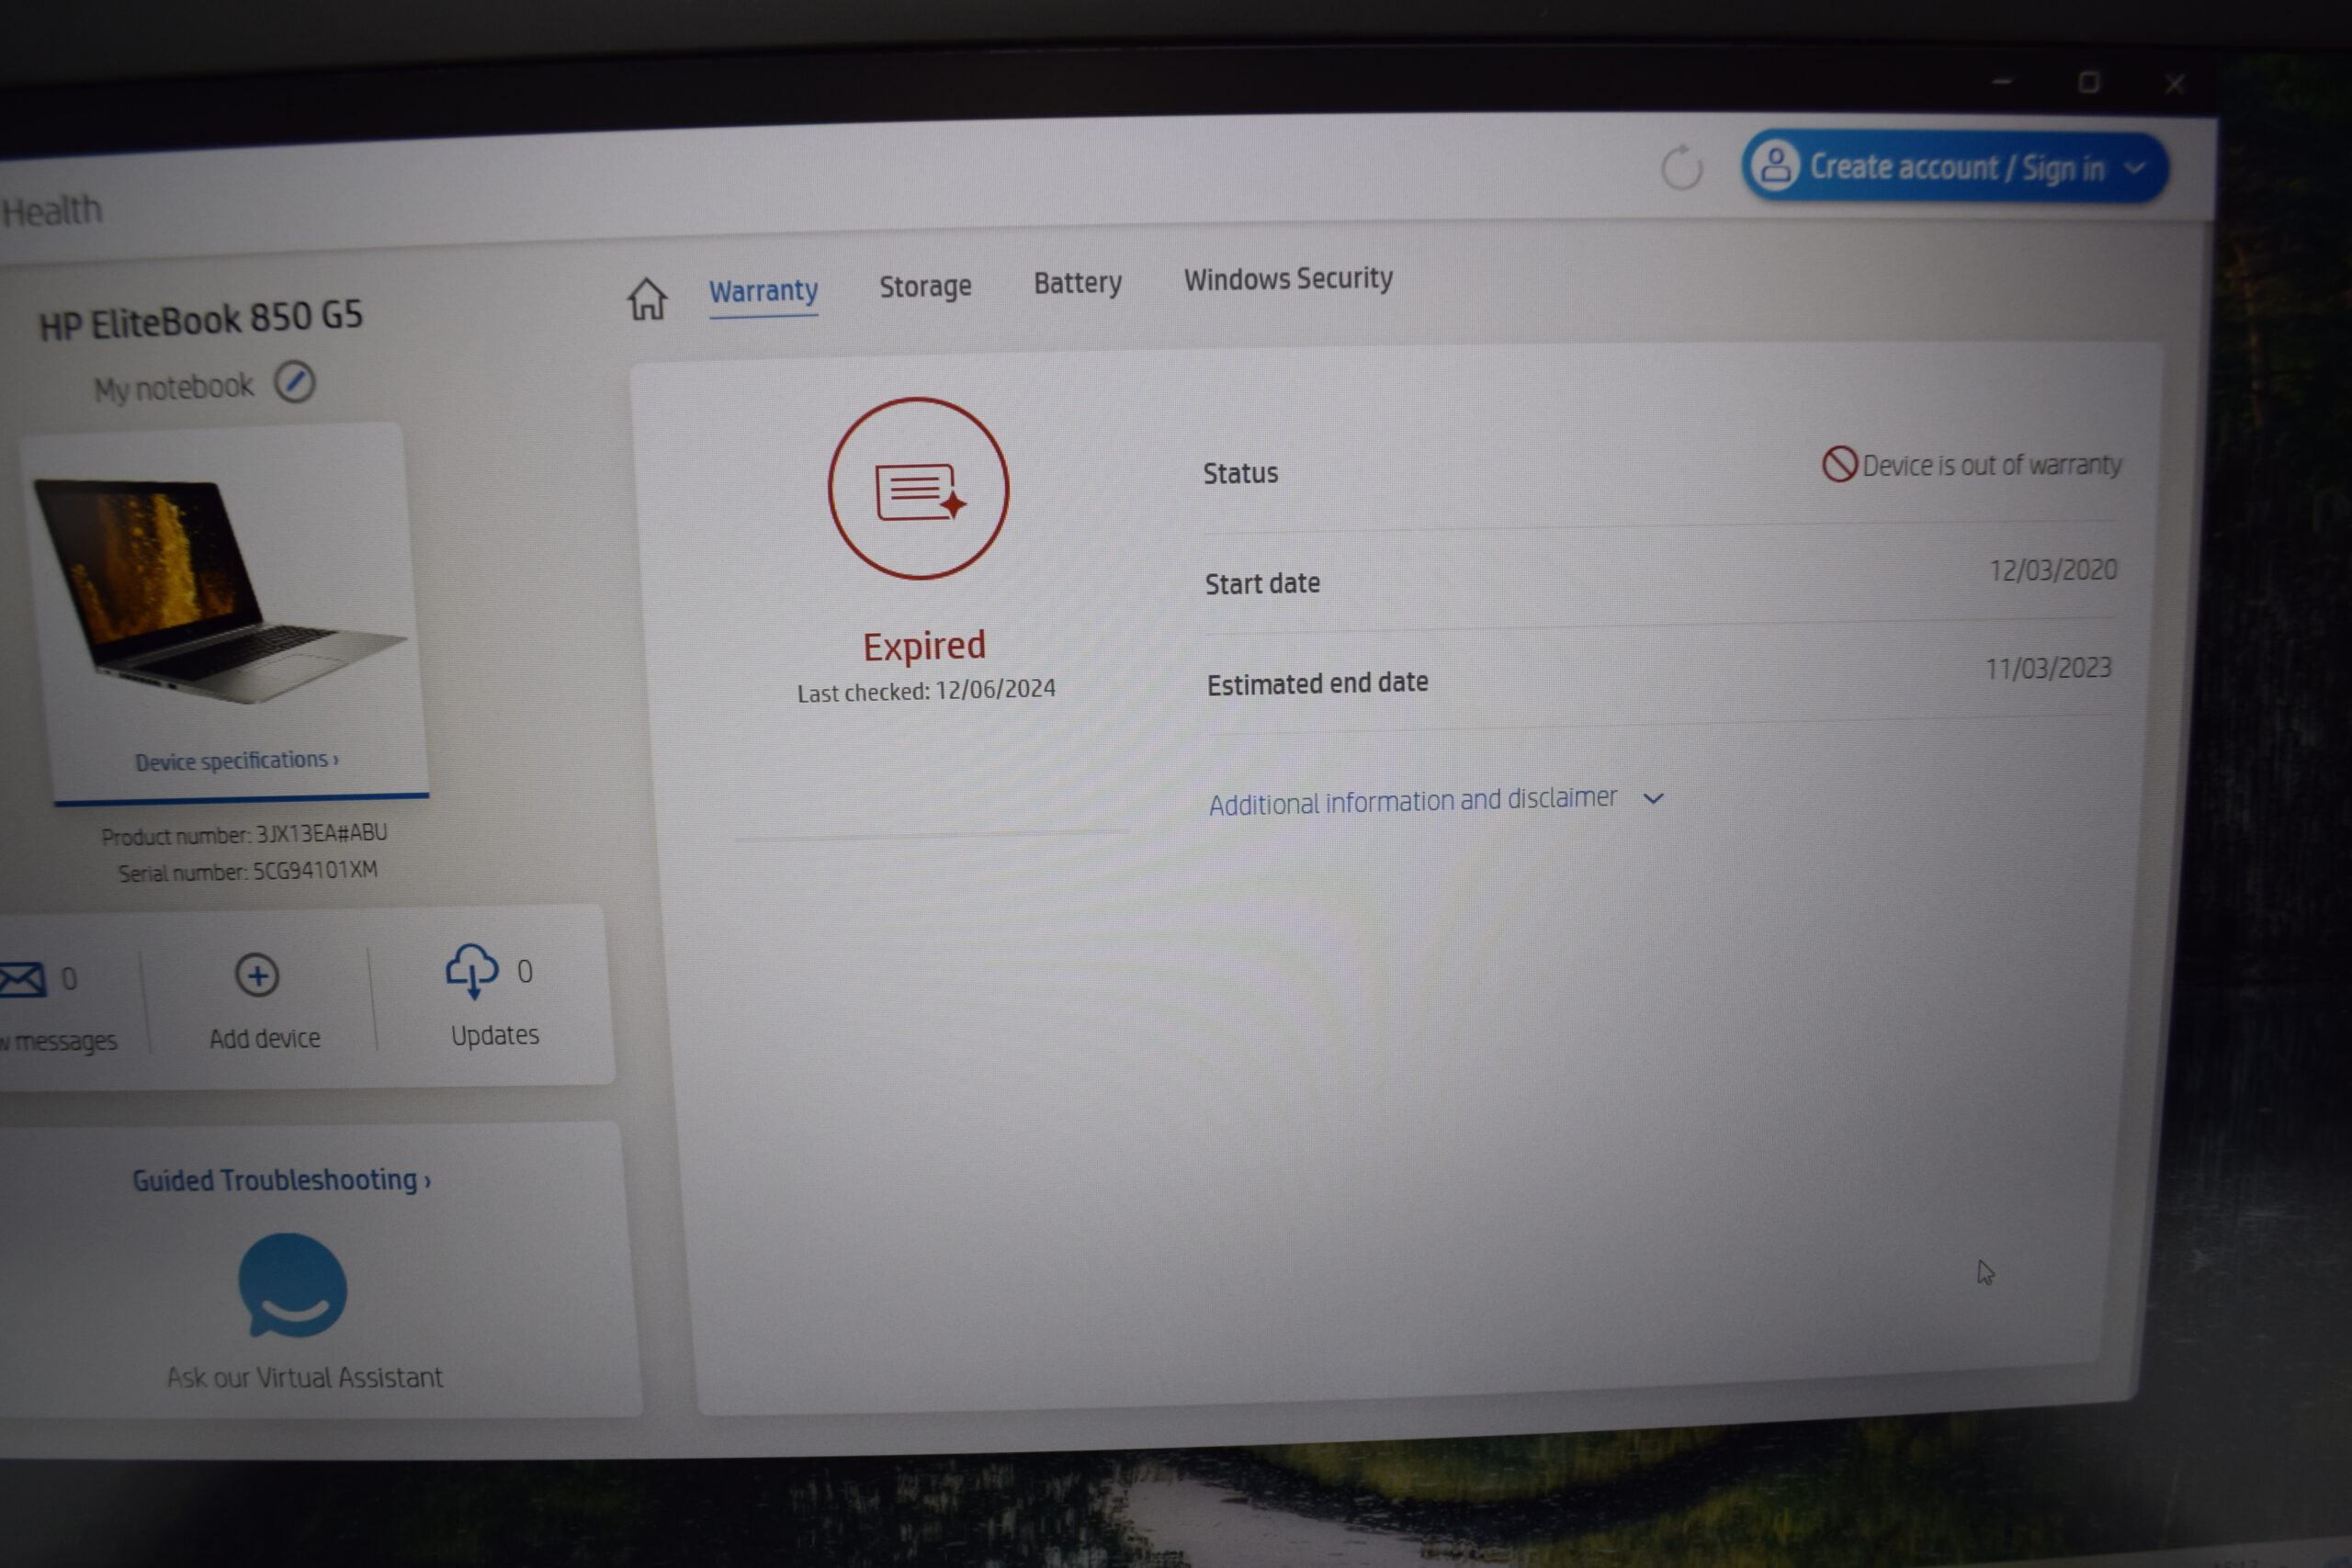Open the Battery tab
Viewport: 2352px width, 1568px height.
click(x=1078, y=284)
